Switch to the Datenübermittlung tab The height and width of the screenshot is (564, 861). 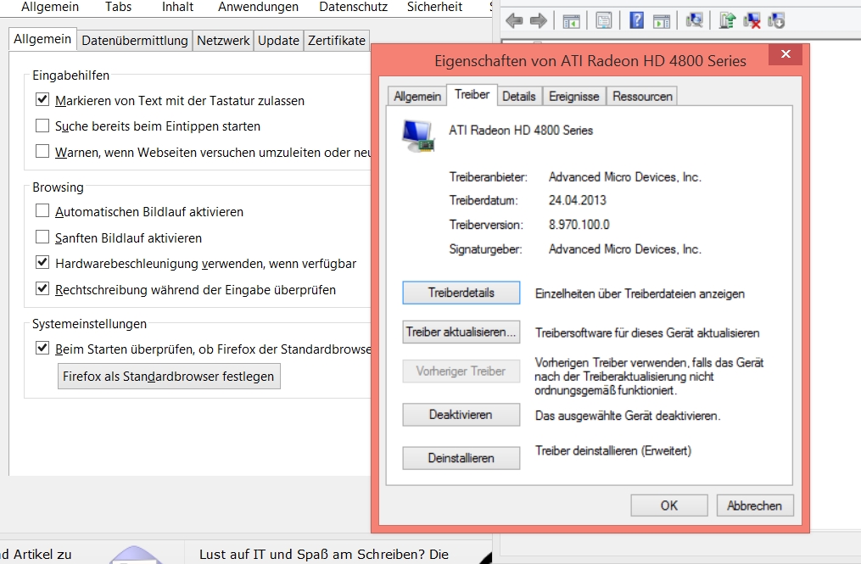(x=135, y=41)
